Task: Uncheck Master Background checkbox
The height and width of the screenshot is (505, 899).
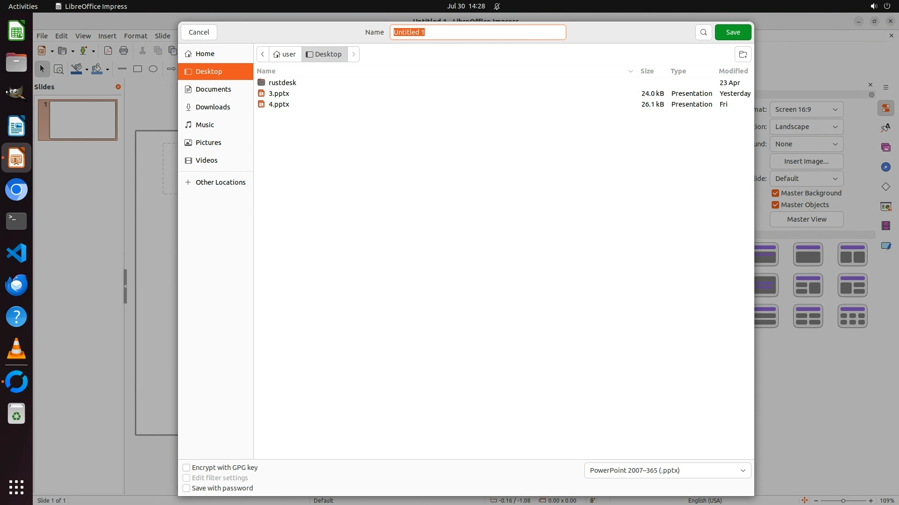Action: (775, 193)
